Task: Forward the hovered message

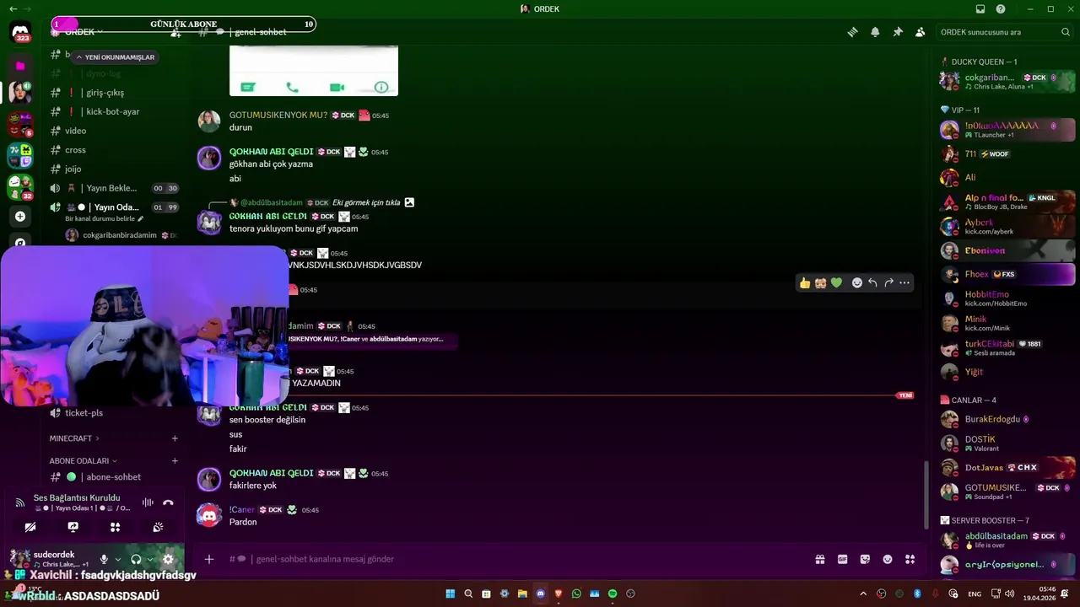Action: pos(888,282)
